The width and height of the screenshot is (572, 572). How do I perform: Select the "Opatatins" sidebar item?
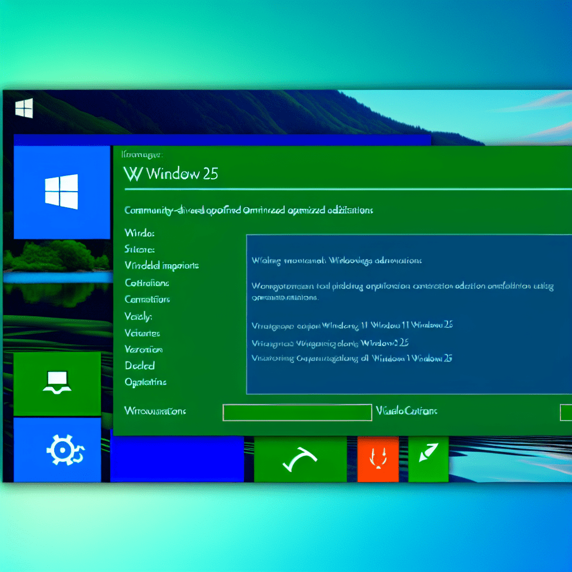coord(145,383)
